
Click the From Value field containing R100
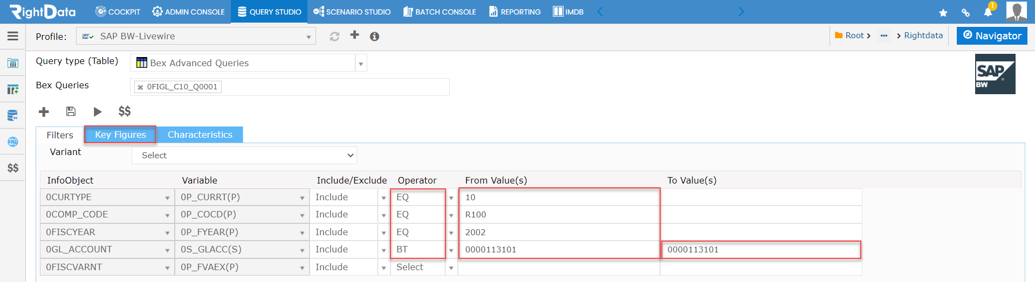coord(559,215)
